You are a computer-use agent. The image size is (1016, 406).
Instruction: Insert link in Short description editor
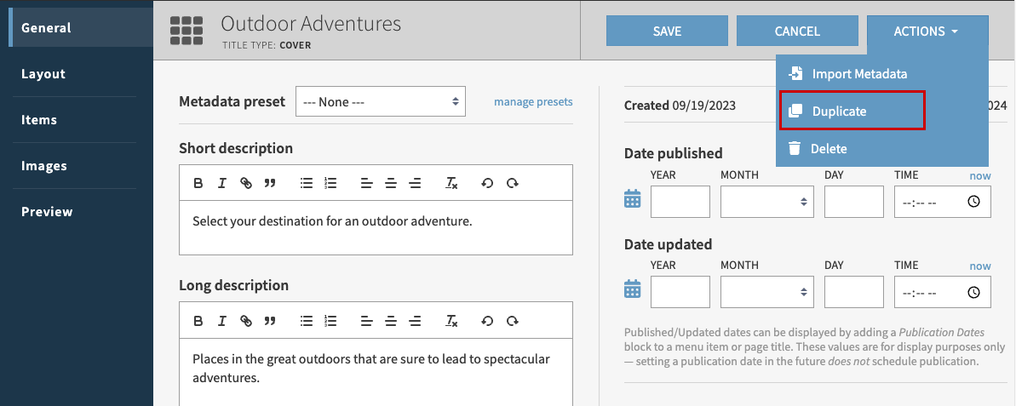(245, 183)
